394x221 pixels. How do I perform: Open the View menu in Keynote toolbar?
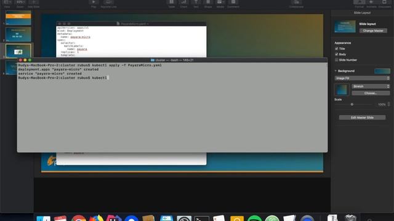(x=7, y=4)
